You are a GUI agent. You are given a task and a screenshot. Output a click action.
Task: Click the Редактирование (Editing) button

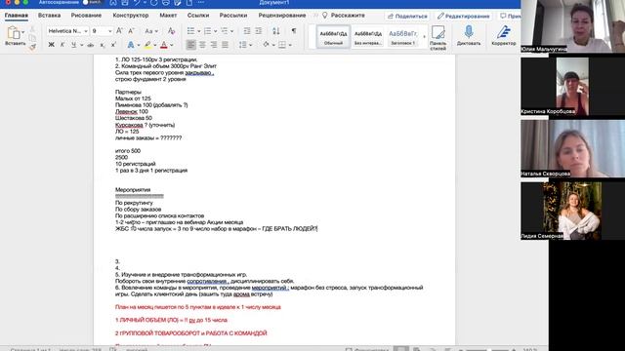(463, 16)
